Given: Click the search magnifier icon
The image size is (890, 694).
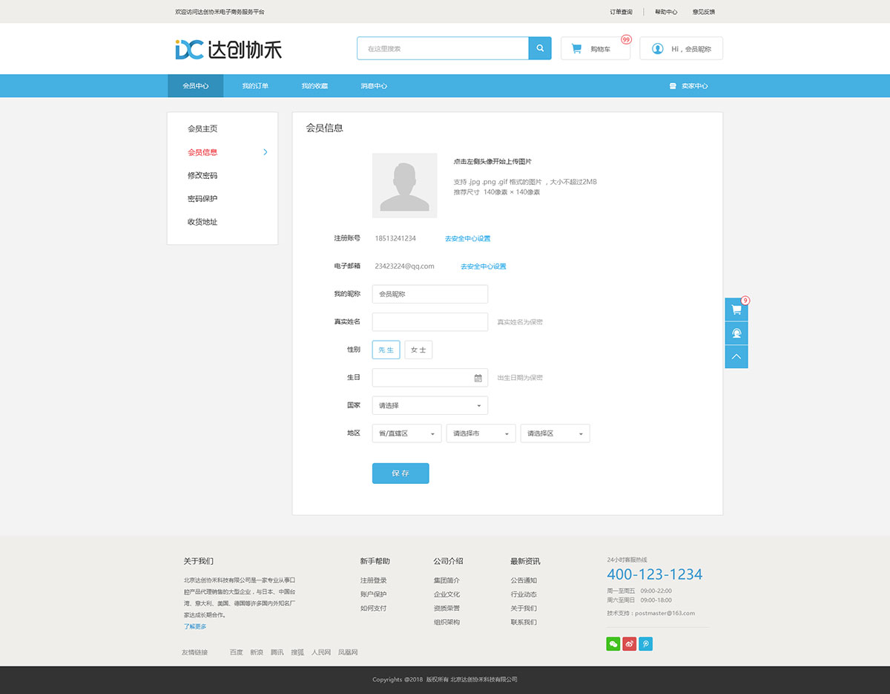Looking at the screenshot, I should [x=539, y=48].
